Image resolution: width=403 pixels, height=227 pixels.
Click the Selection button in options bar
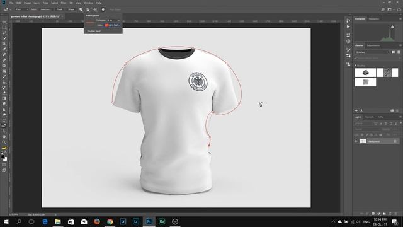tap(45, 9)
